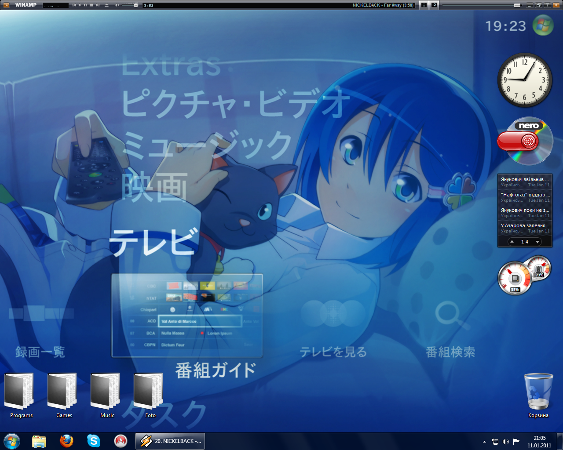Click the "NICKELBACK - Far Away" song title
The width and height of the screenshot is (563, 450).
(383, 5)
